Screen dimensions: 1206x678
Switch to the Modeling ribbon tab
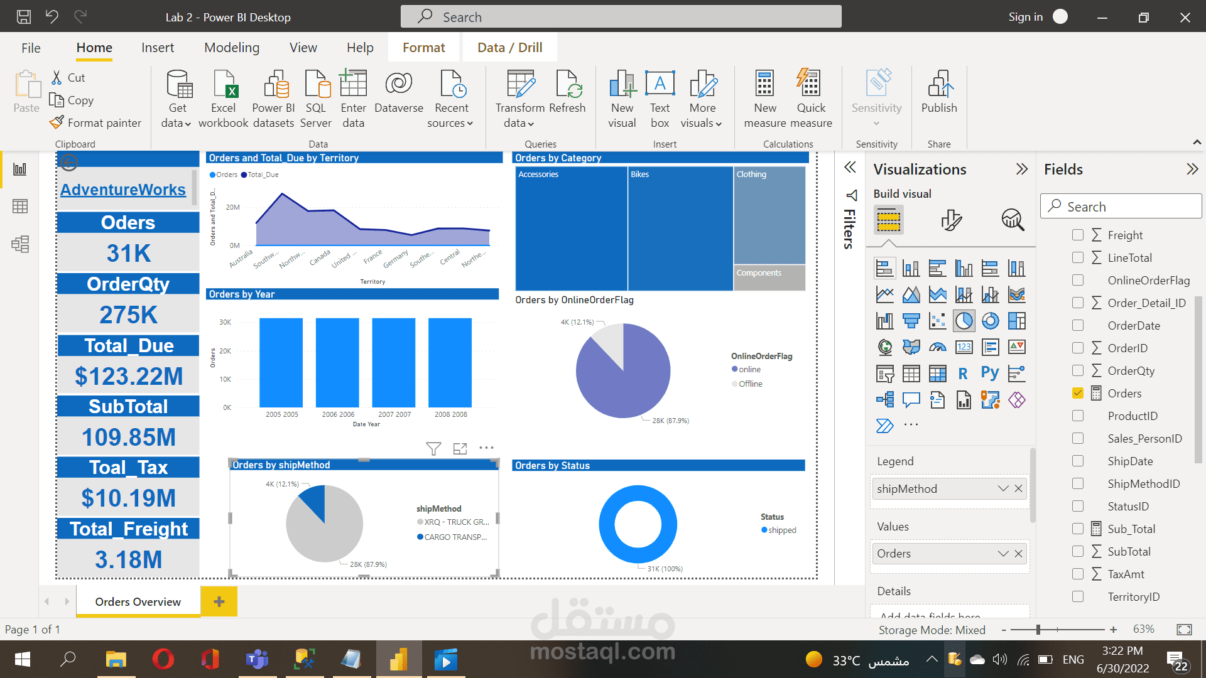(x=231, y=47)
